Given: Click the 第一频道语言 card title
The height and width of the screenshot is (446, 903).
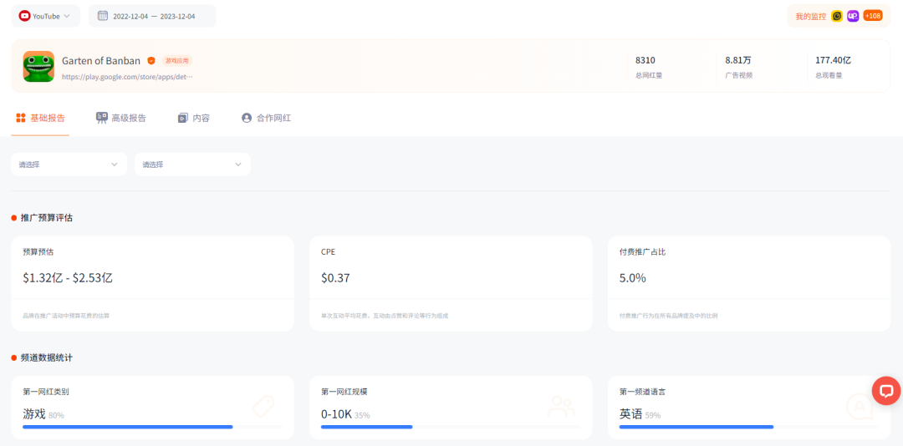Looking at the screenshot, I should point(643,392).
